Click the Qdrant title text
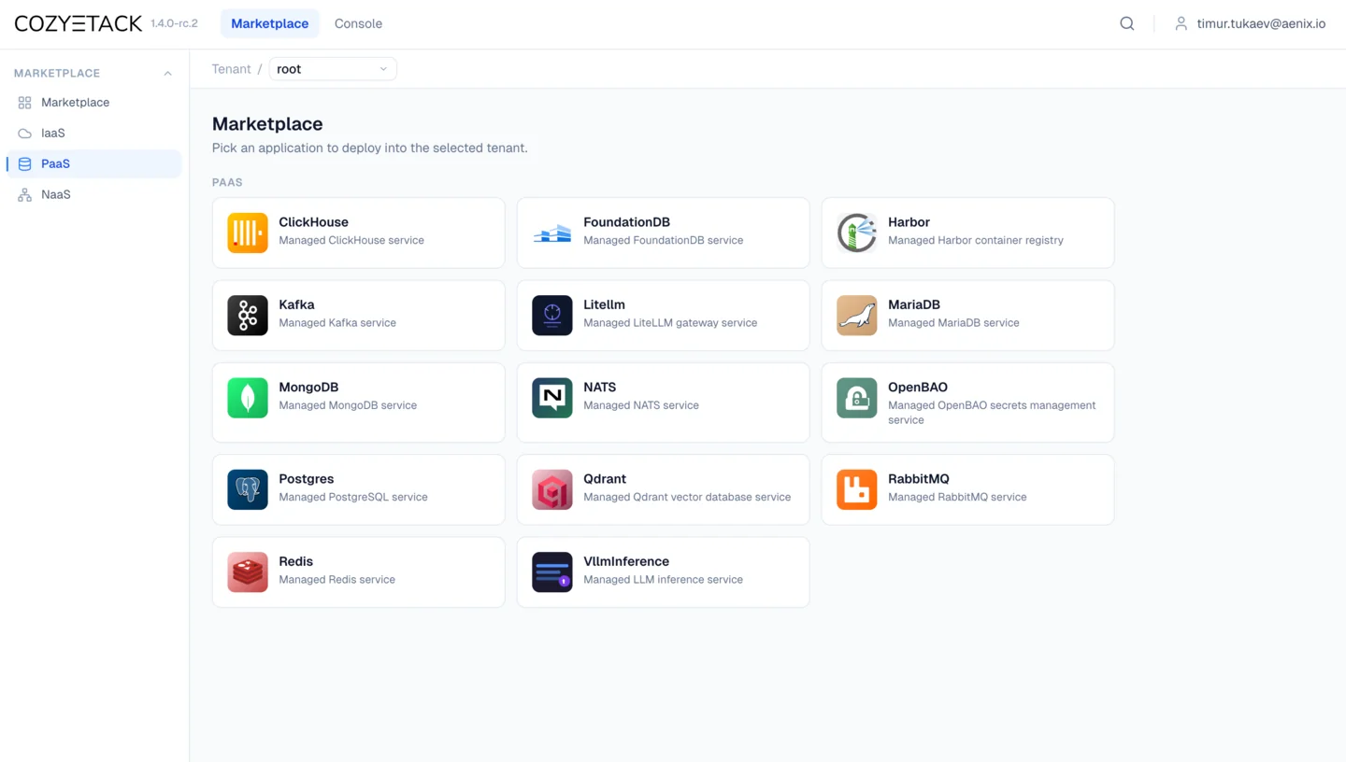 (605, 479)
